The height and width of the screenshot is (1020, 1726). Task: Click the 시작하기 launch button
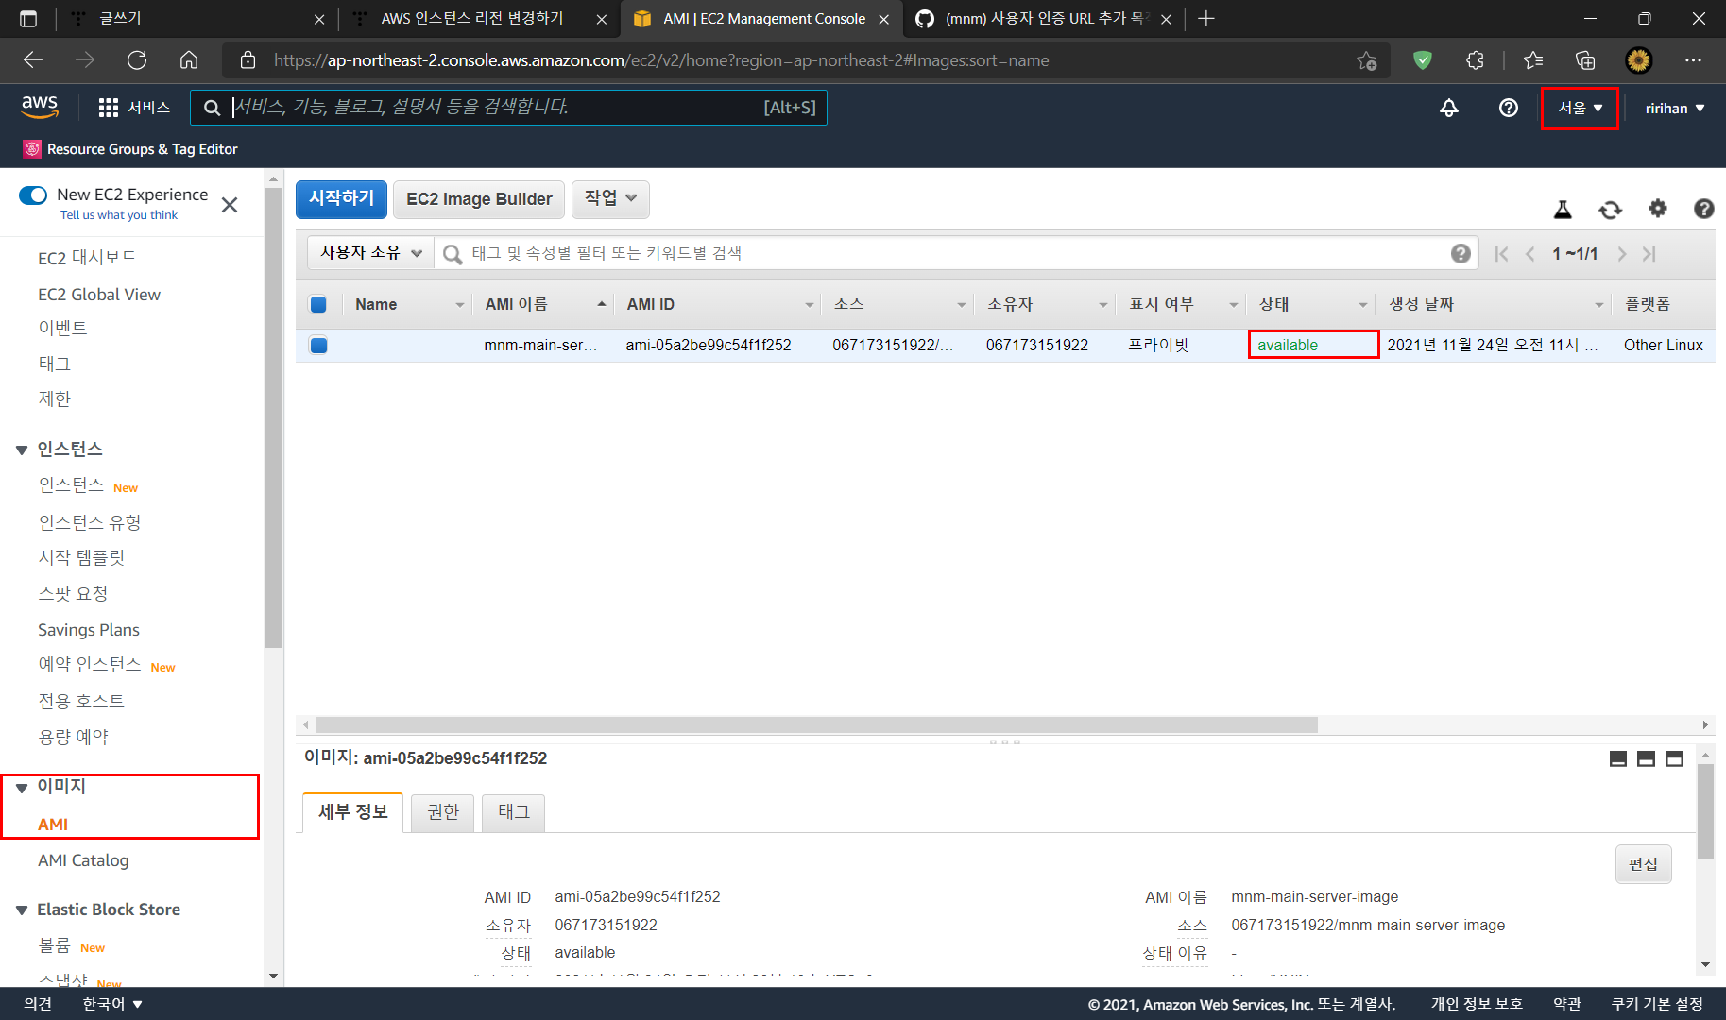341,199
